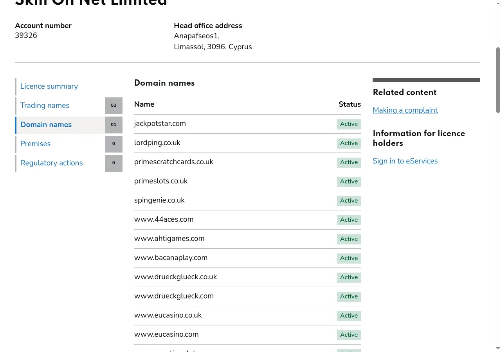Click the www.drueckglueck.com entry
This screenshot has height=352, width=501.
point(174,296)
